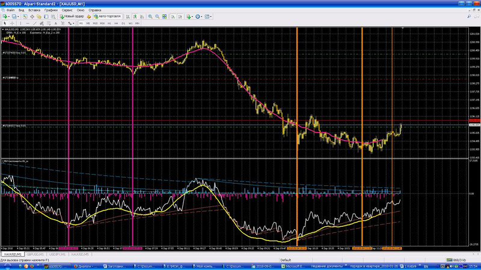Select the vertical line drawing tool
481x270 pixels.
point(22,23)
